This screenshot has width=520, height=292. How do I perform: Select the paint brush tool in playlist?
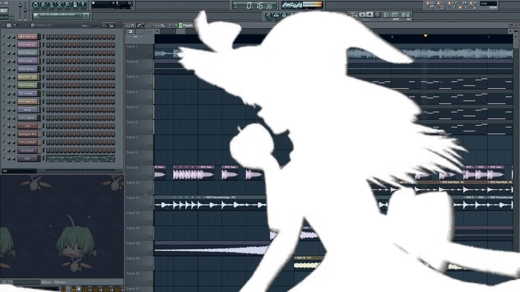[143, 25]
